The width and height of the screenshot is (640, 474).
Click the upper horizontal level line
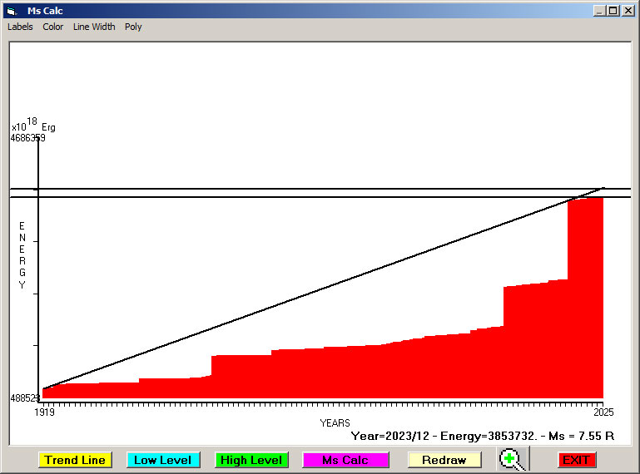click(250, 189)
